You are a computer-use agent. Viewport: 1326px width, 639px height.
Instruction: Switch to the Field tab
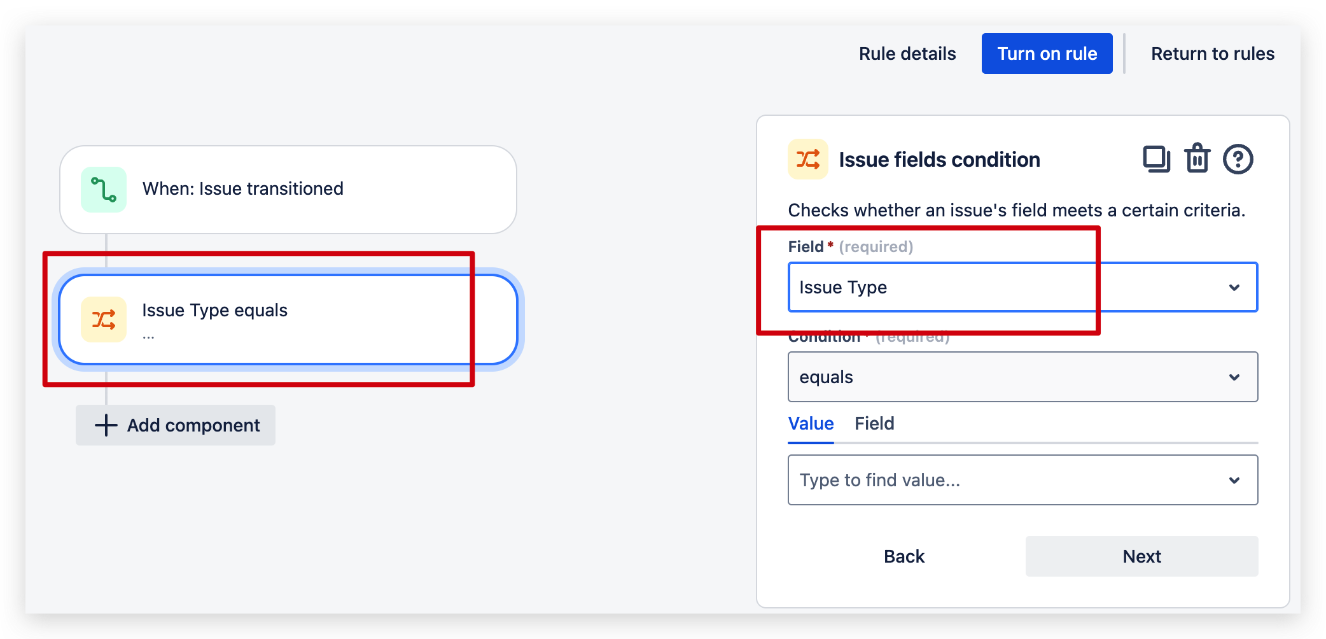pos(874,423)
